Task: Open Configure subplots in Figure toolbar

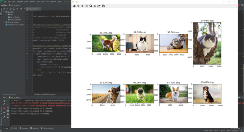Action: [x=95, y=6]
